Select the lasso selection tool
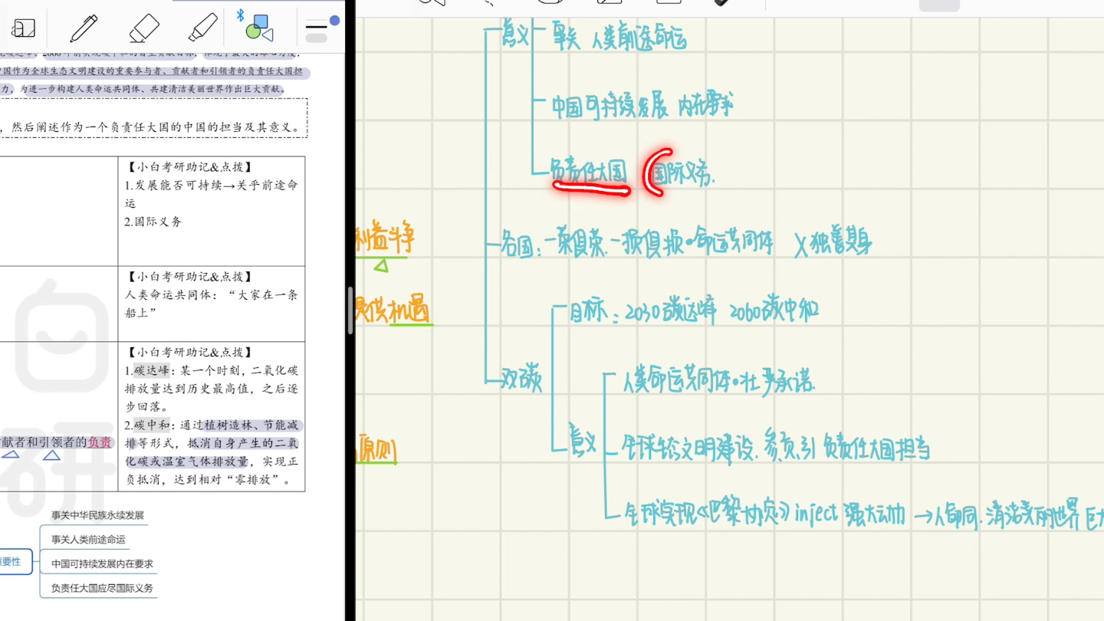Screen dimensions: 1104x621 [x=22, y=29]
